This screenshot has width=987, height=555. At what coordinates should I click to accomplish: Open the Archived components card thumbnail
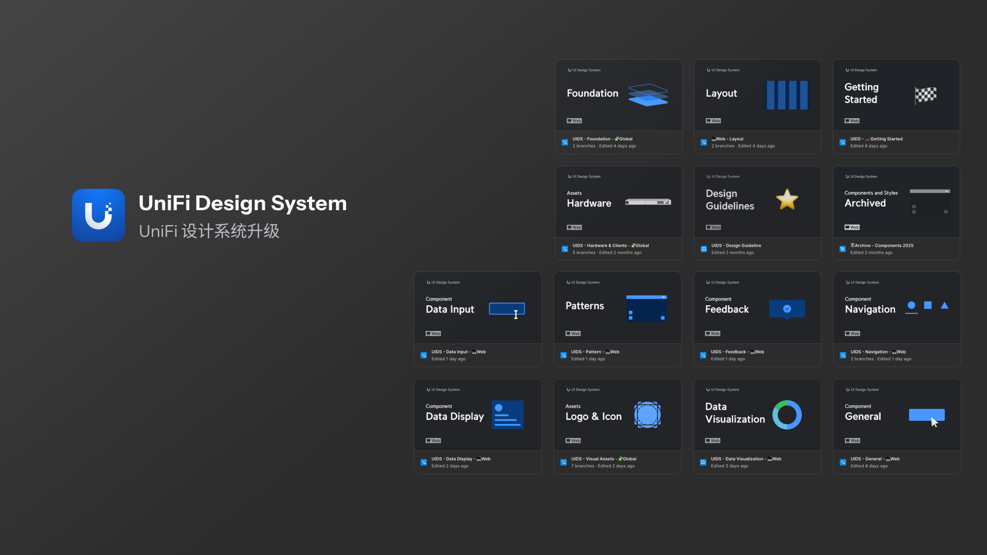click(x=896, y=201)
